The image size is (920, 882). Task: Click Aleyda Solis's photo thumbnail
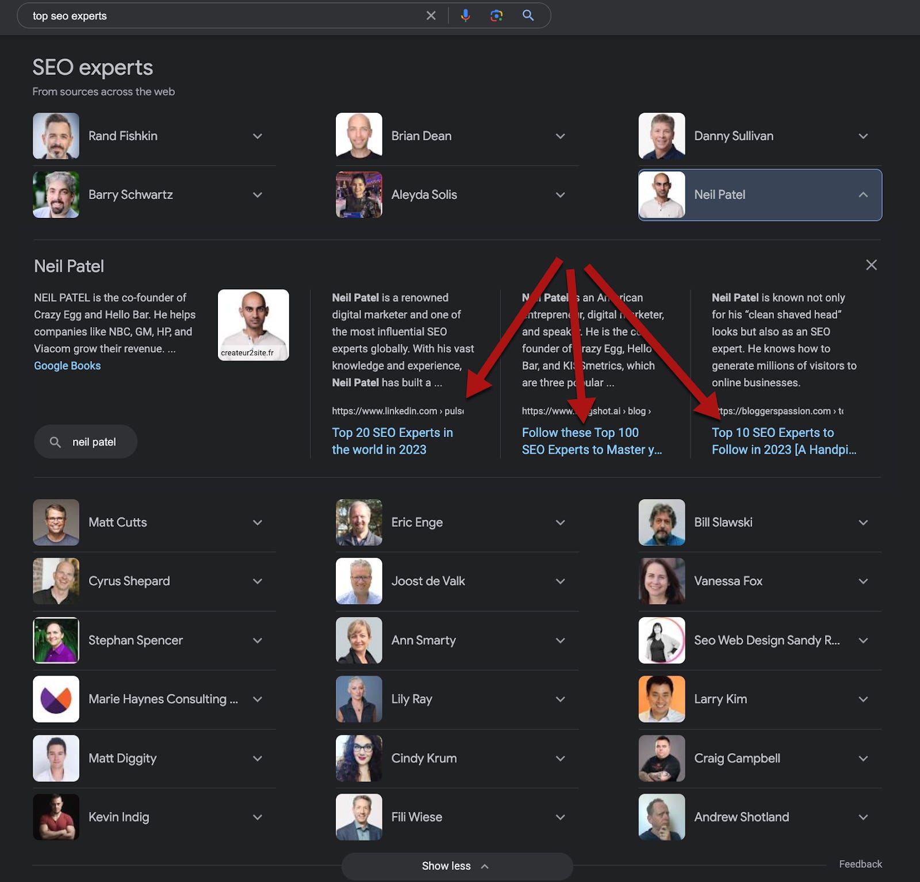(x=359, y=194)
